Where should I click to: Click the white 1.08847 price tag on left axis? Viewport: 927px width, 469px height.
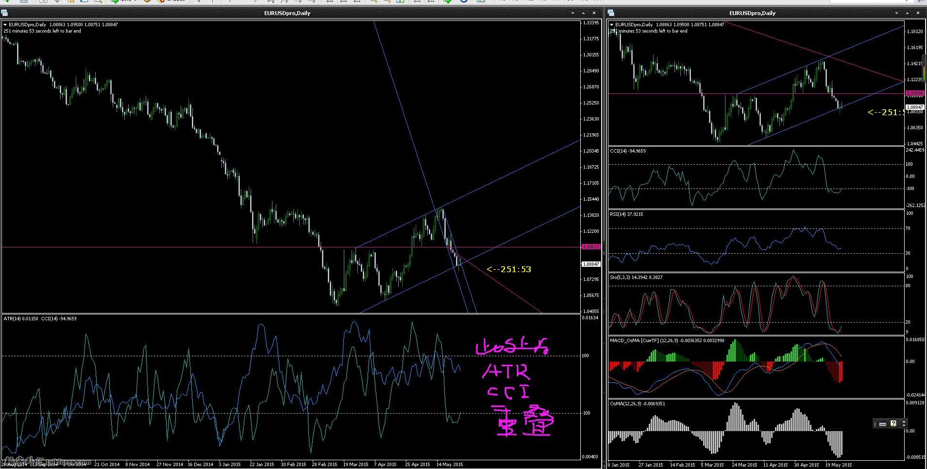pyautogui.click(x=591, y=264)
